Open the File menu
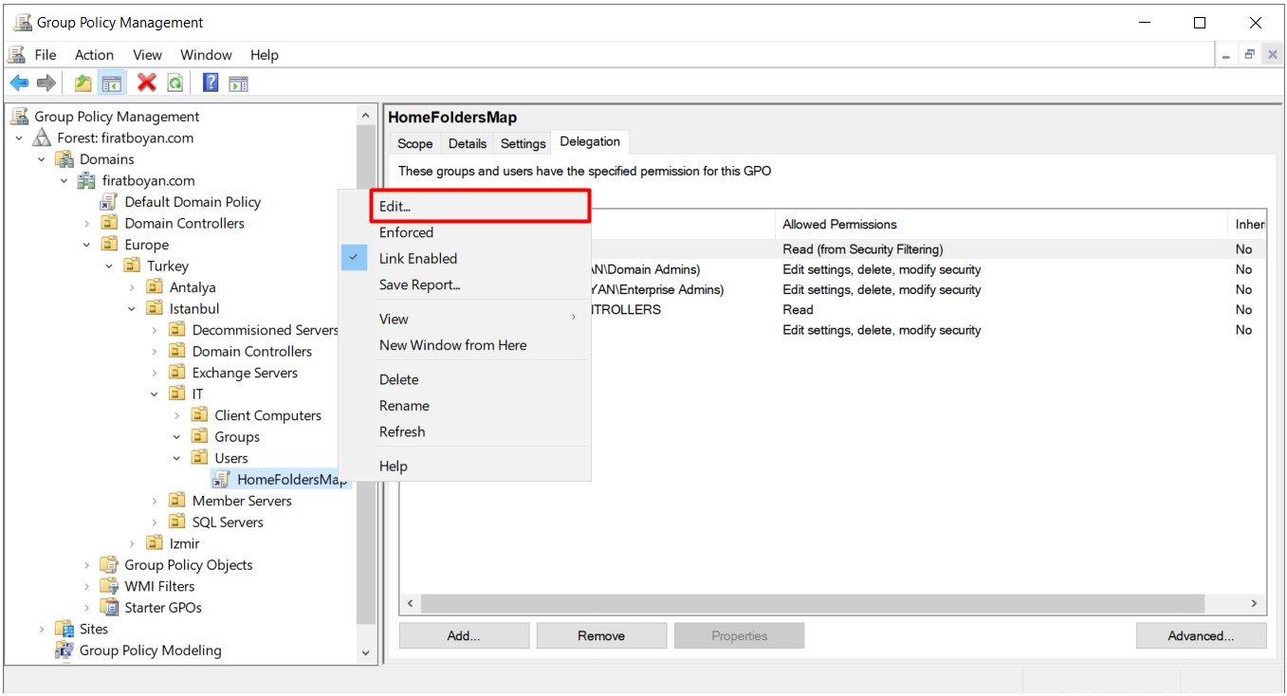This screenshot has height=696, width=1287. pos(46,55)
